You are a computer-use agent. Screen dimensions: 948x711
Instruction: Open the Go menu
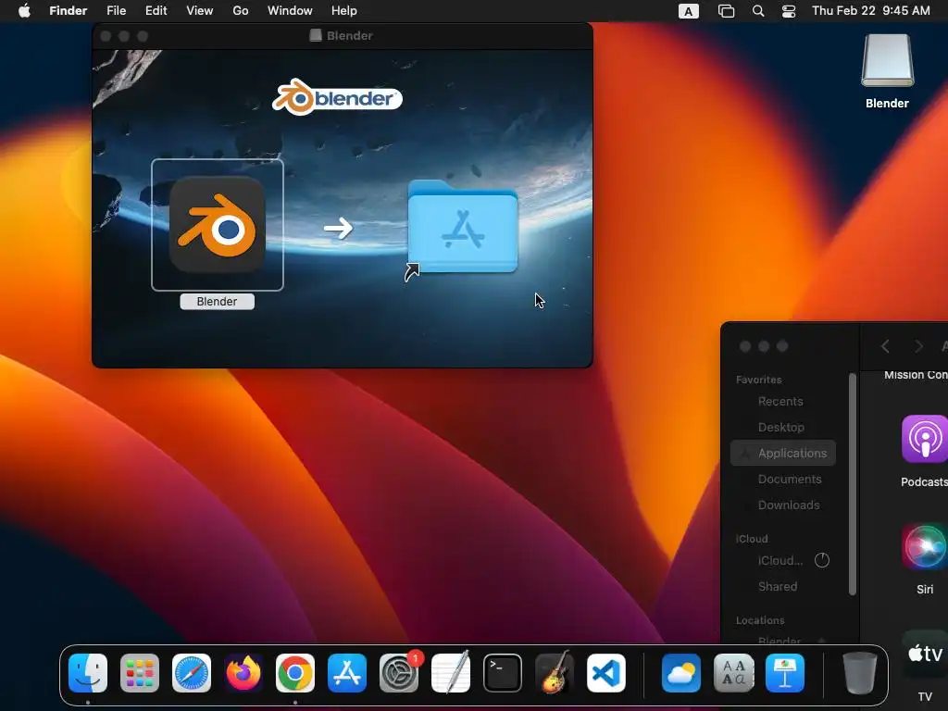(241, 11)
